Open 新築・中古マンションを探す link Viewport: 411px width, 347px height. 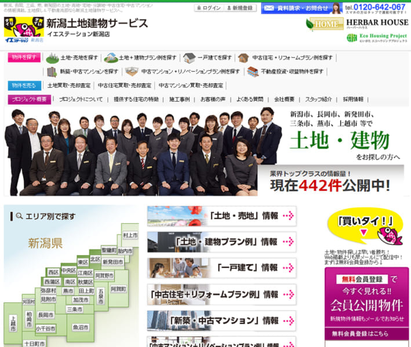(x=89, y=71)
